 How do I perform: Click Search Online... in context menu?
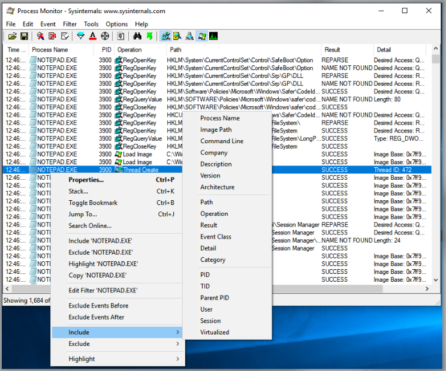pyautogui.click(x=117, y=226)
